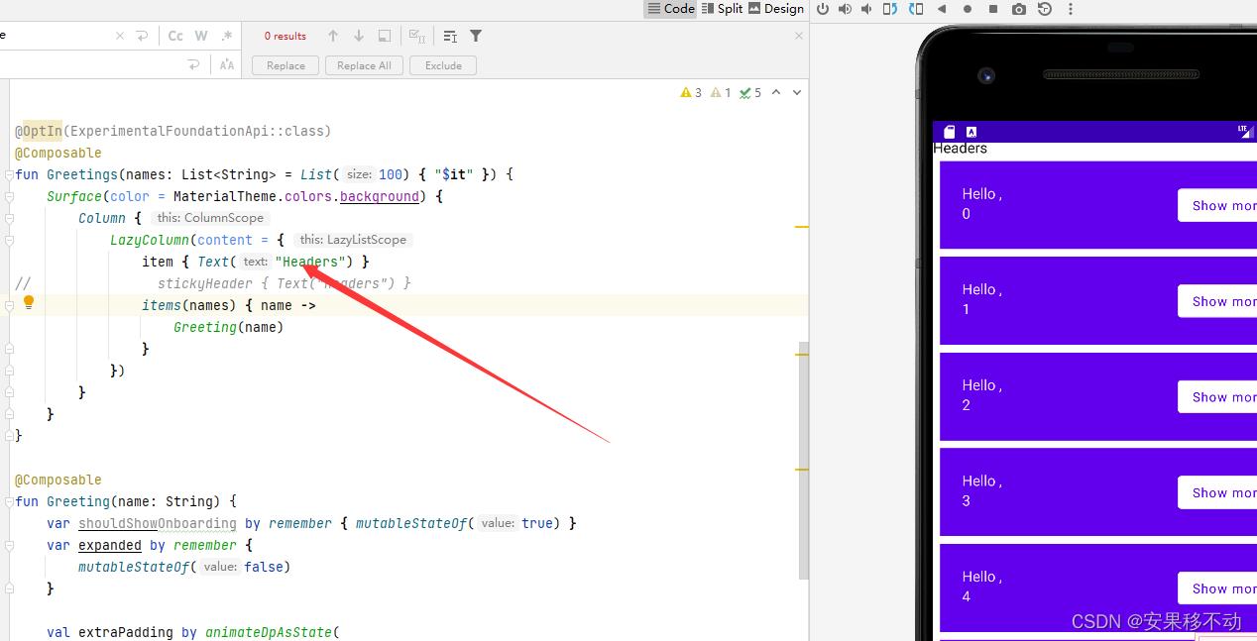The image size is (1257, 641).
Task: Click the @Composable annotation above Greetings
Action: (58, 153)
